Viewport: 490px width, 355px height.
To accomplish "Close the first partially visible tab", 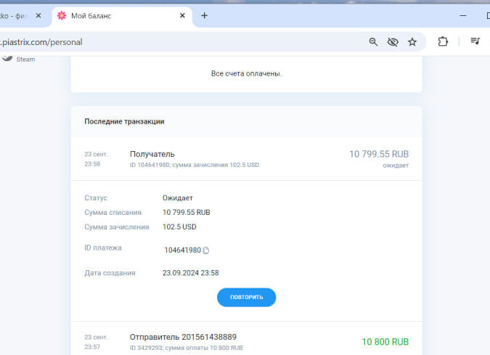I will coord(38,16).
